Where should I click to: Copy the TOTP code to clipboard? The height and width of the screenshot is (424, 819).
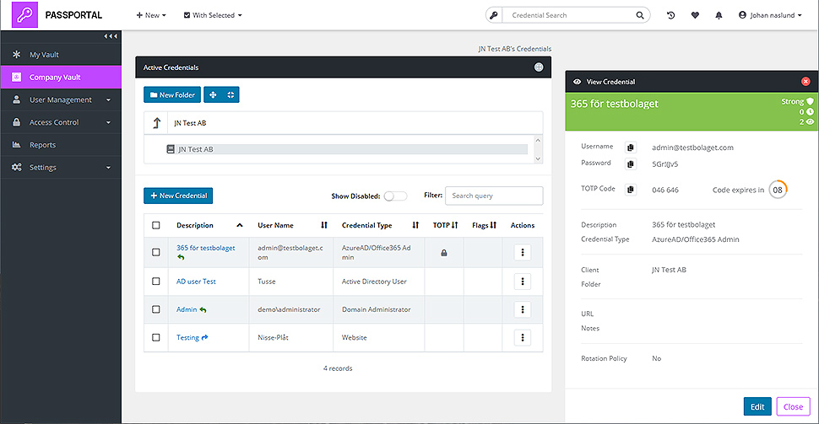click(x=631, y=190)
